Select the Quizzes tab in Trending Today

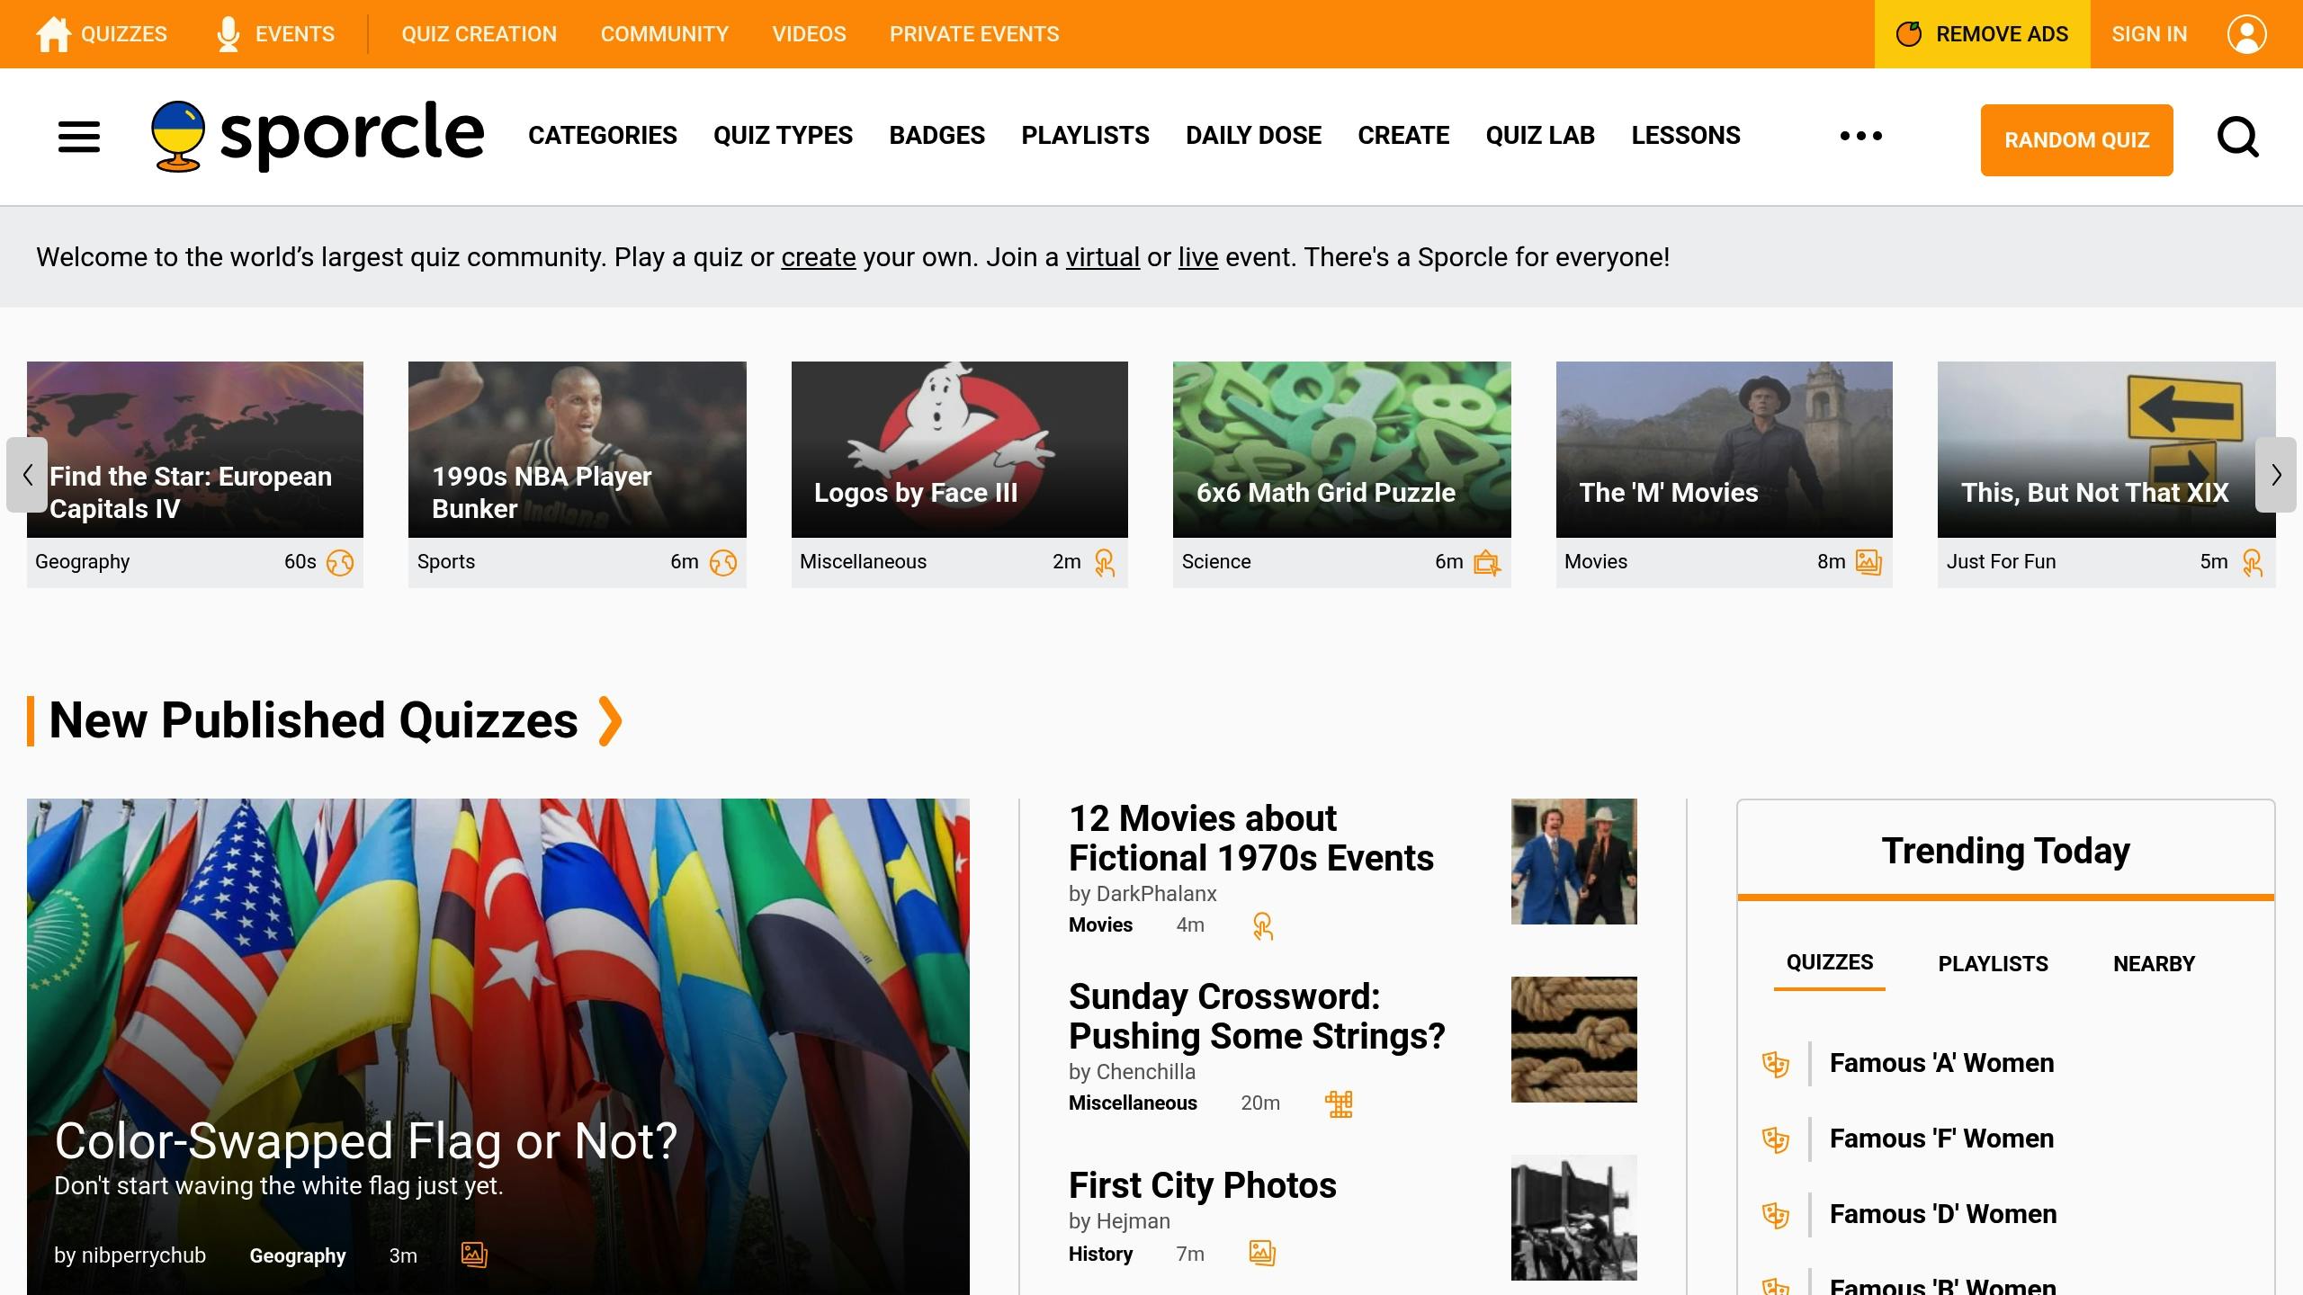[1830, 962]
